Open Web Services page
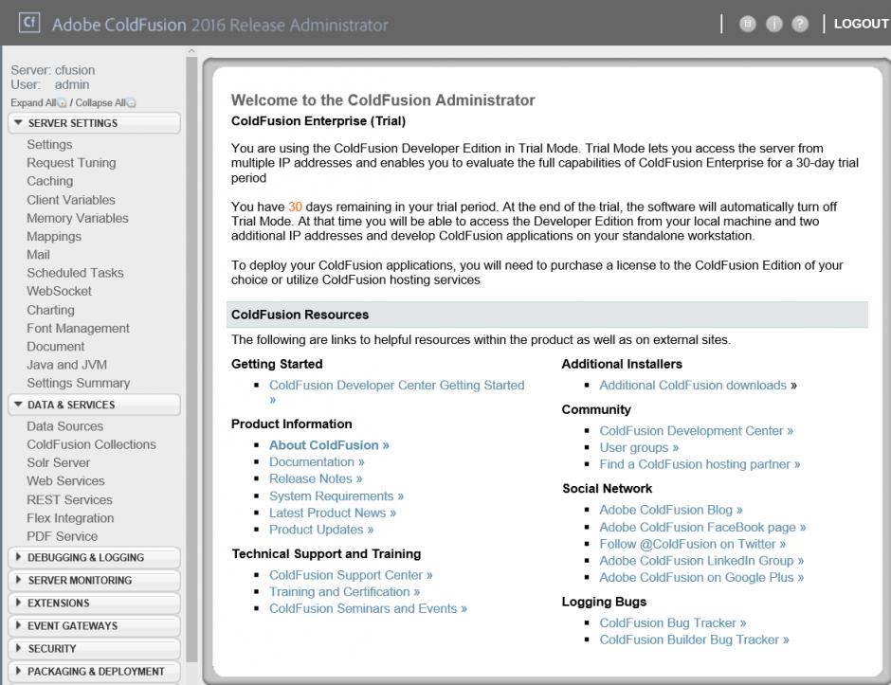 (x=65, y=481)
